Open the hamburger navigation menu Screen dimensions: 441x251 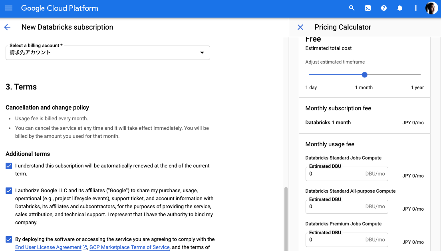(9, 8)
